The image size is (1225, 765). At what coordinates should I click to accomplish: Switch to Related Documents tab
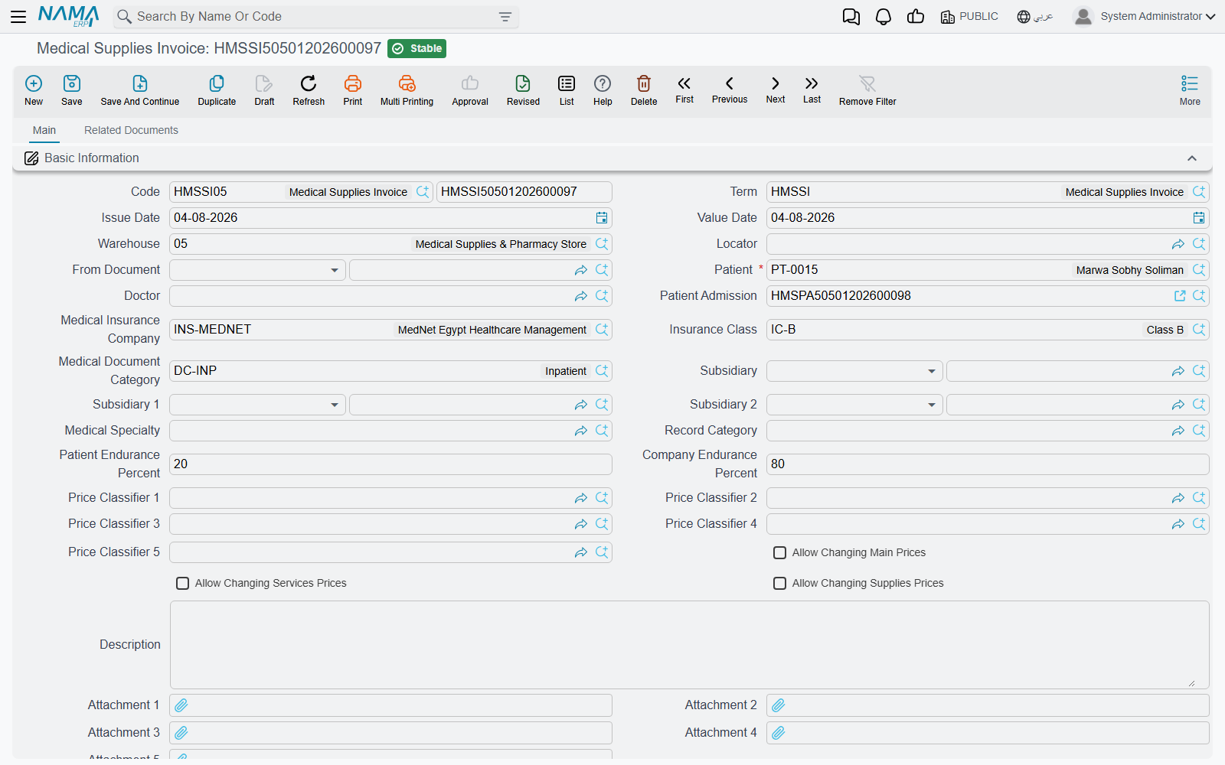point(131,130)
